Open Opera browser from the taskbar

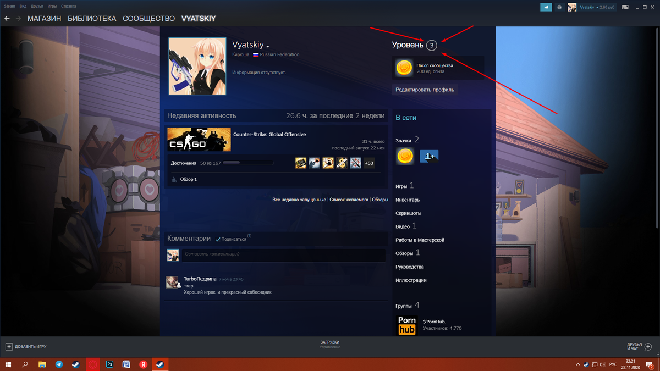pyautogui.click(x=93, y=364)
